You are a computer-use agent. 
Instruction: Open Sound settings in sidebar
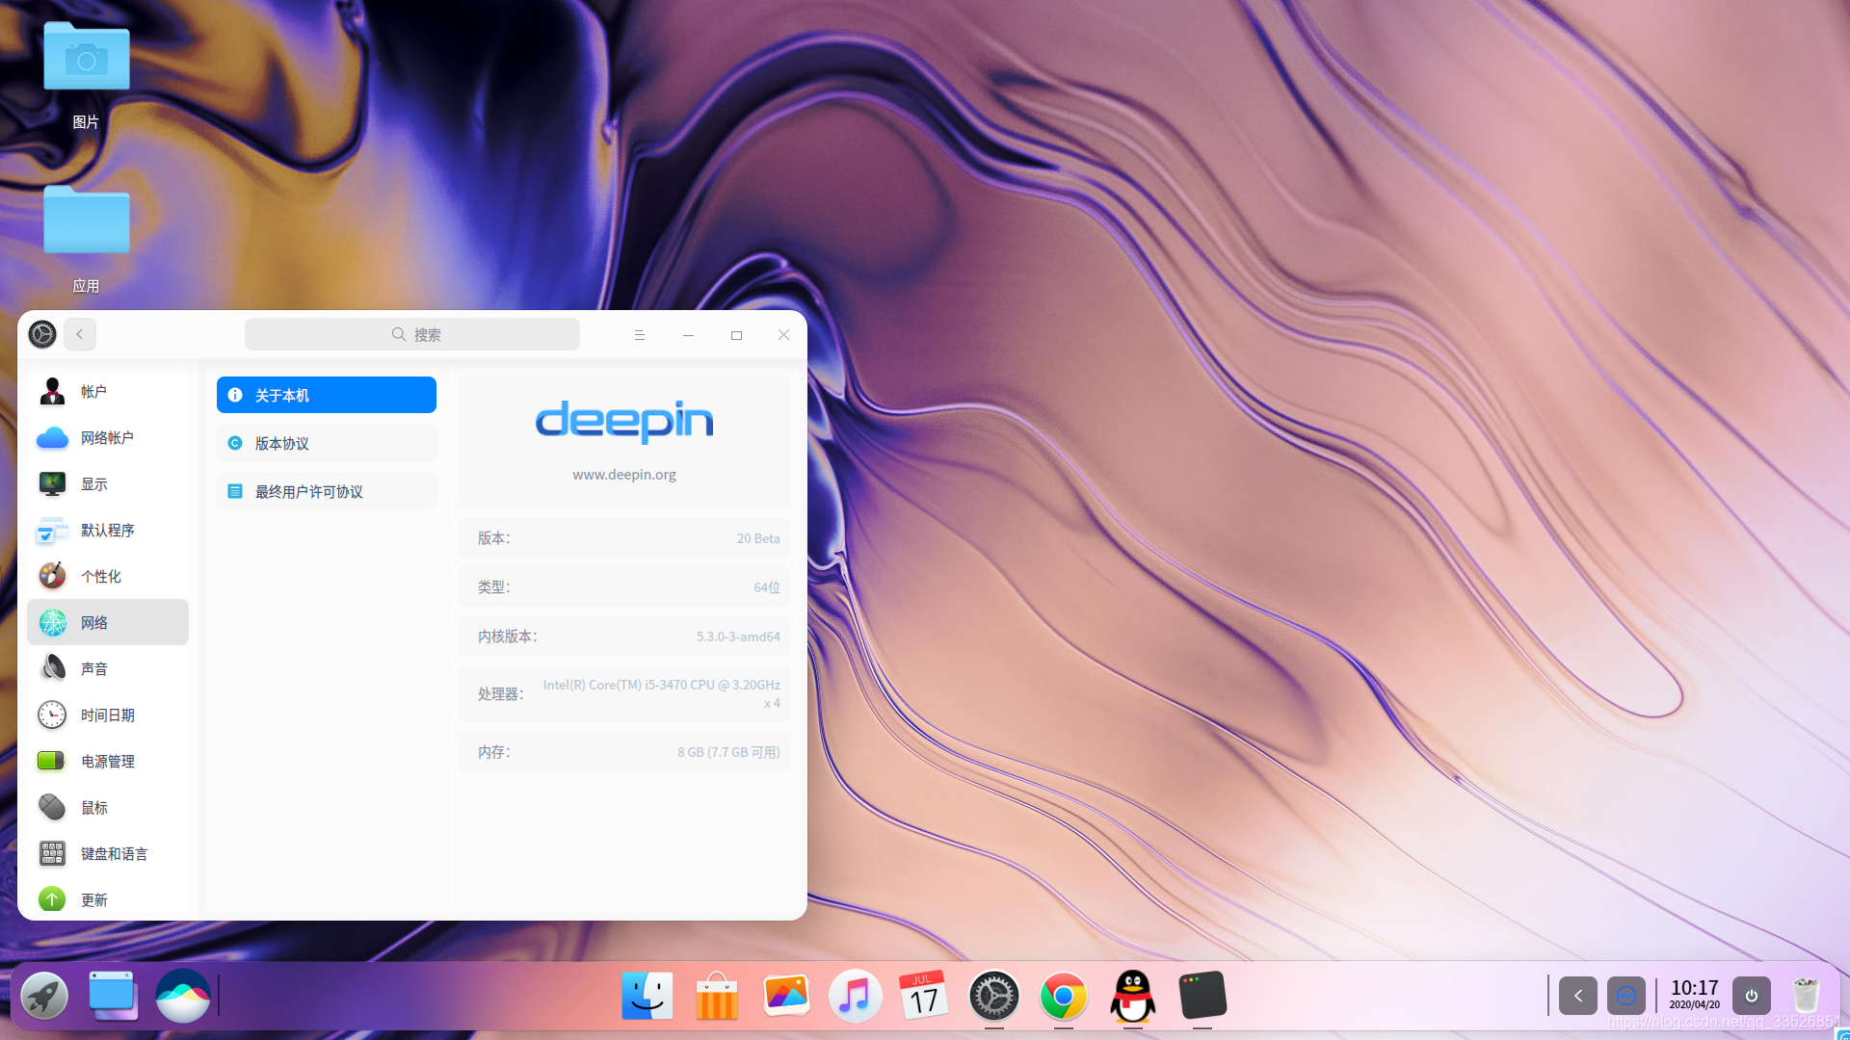(x=94, y=668)
